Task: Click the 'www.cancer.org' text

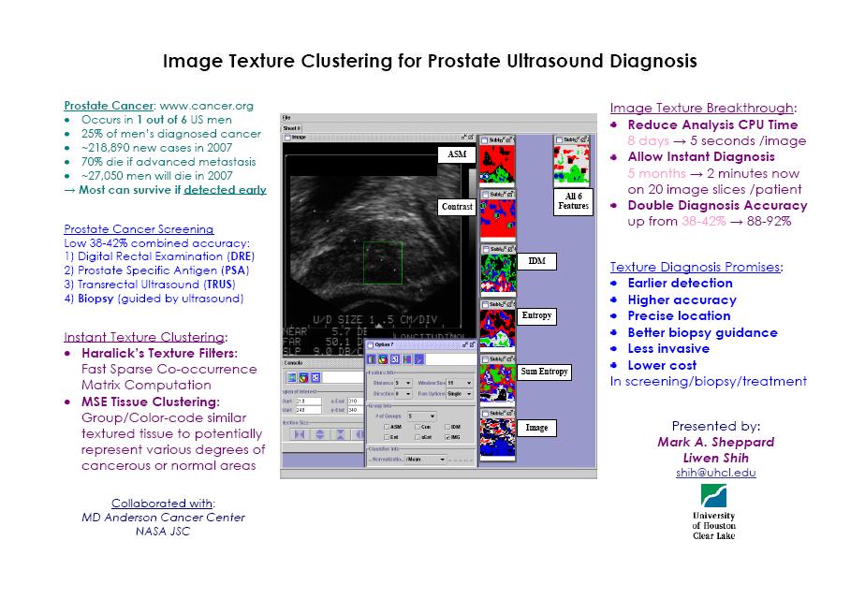Action: (207, 106)
